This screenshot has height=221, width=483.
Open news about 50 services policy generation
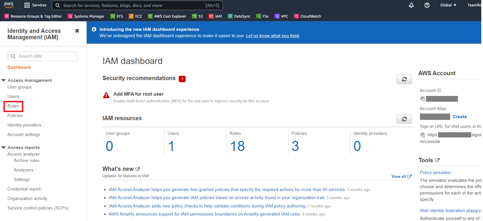point(227,190)
